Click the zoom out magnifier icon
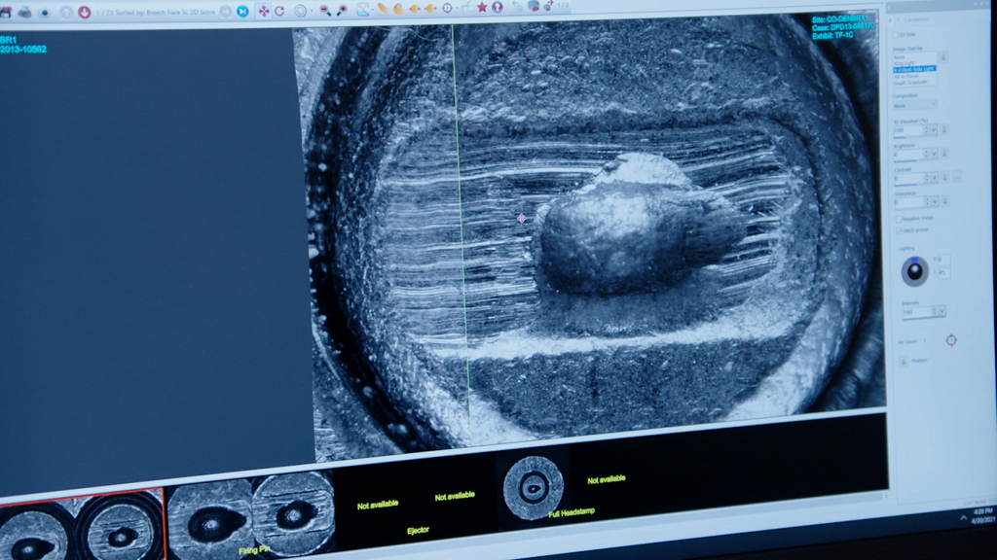Image resolution: width=997 pixels, height=560 pixels. pyautogui.click(x=325, y=10)
